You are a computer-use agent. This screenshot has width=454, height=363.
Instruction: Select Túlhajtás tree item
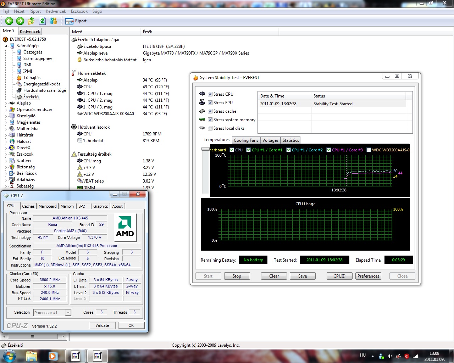click(32, 78)
